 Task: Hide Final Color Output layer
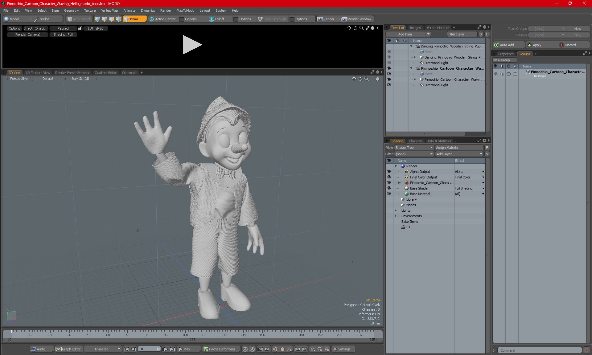[389, 177]
